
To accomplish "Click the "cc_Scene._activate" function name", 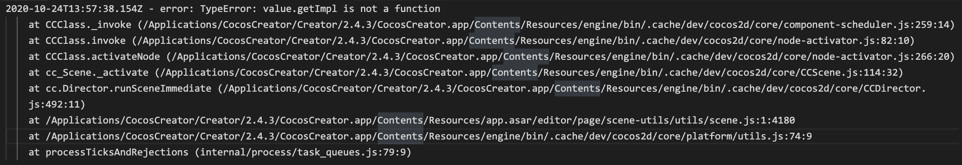I will coord(97,73).
